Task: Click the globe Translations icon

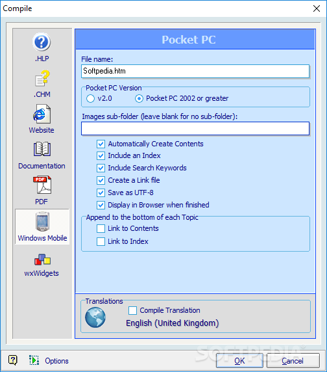Action: [x=95, y=317]
